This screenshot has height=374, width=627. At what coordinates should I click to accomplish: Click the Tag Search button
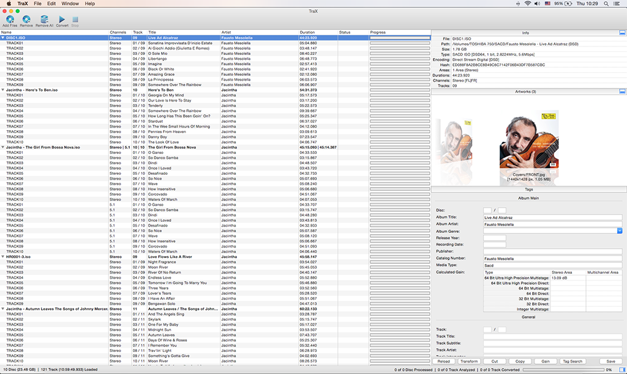(x=573, y=361)
